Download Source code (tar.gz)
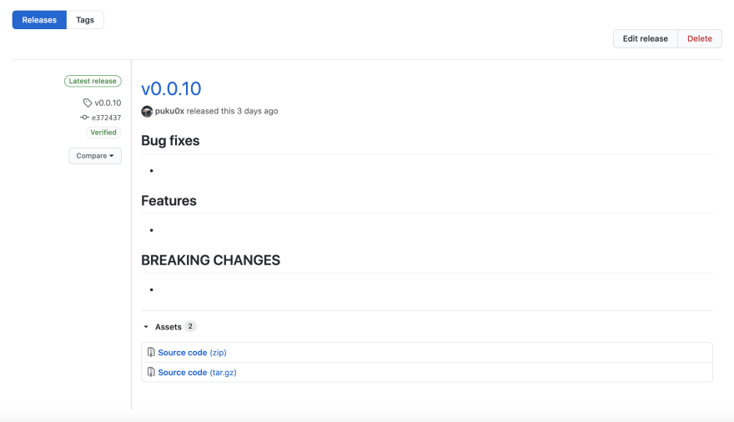Viewport: 734px width, 422px height. [x=197, y=373]
